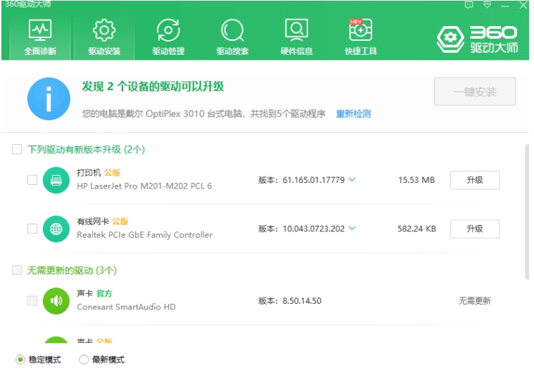Close the 360驱动大师 window
Viewport: 534px width, 384px height.
coord(523,5)
